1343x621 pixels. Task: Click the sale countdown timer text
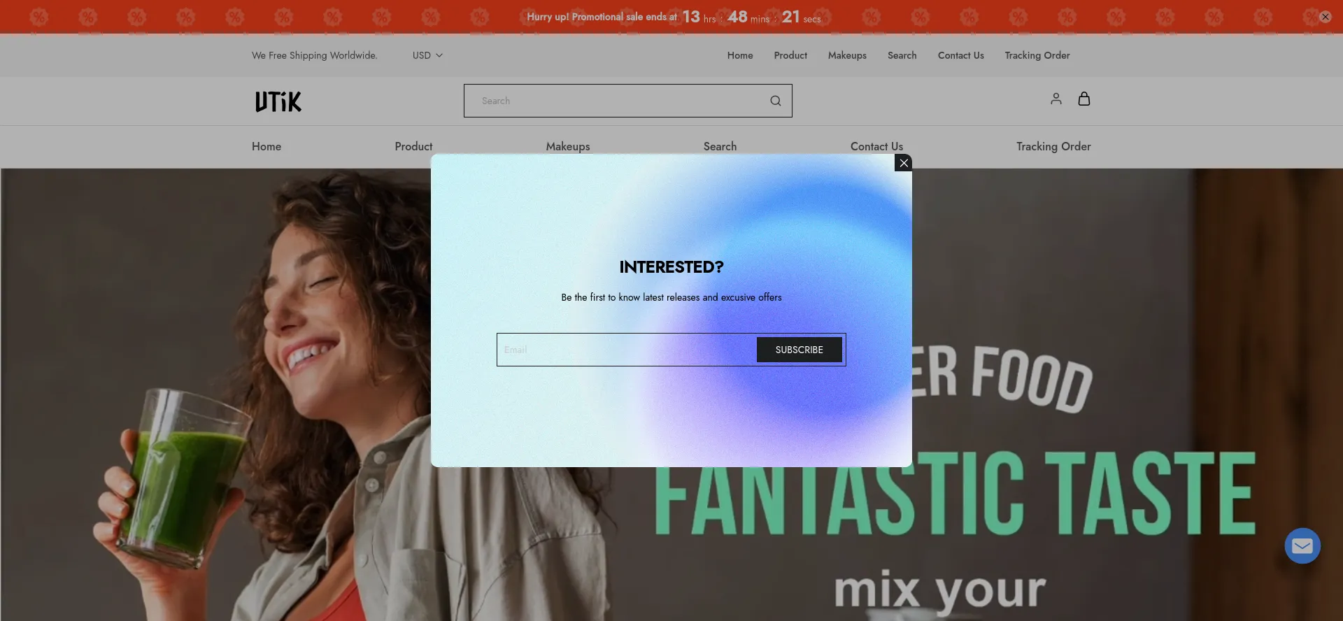pyautogui.click(x=751, y=17)
